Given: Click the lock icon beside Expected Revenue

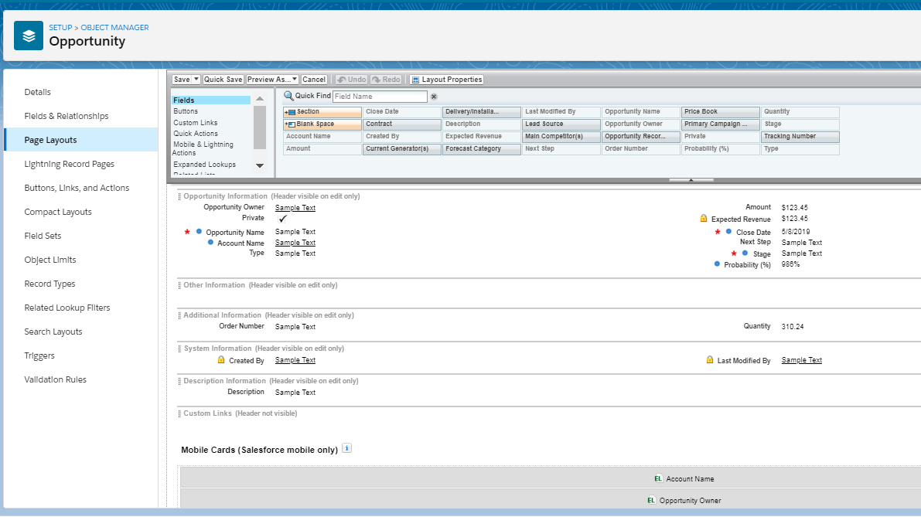Looking at the screenshot, I should (x=704, y=219).
